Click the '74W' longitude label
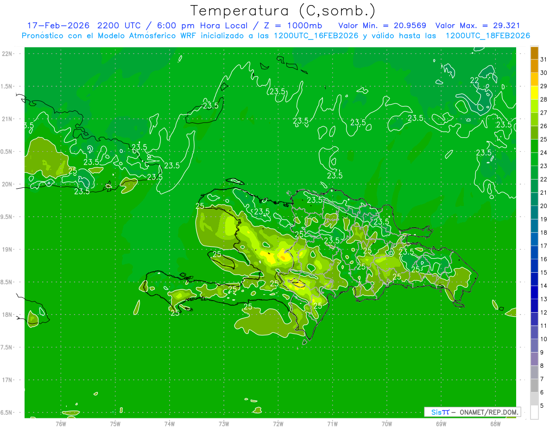This screenshot has height=430, width=556. (x=169, y=424)
